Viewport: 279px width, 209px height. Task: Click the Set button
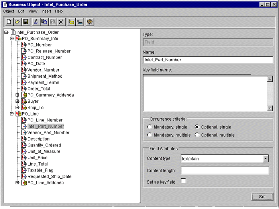tap(262, 197)
